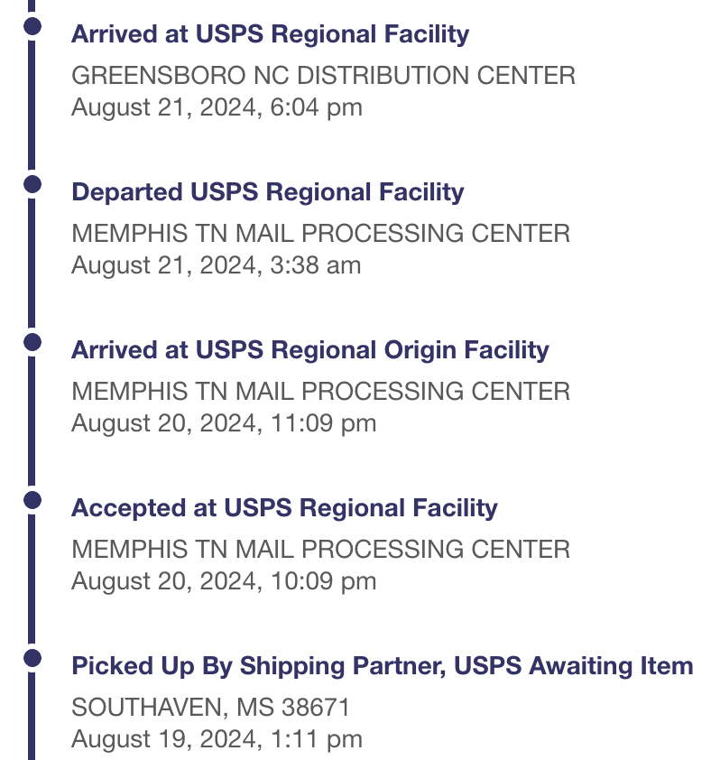720x760 pixels.
Task: Select the Departed USPS Regional Facility timeline dot
Action: [32, 185]
